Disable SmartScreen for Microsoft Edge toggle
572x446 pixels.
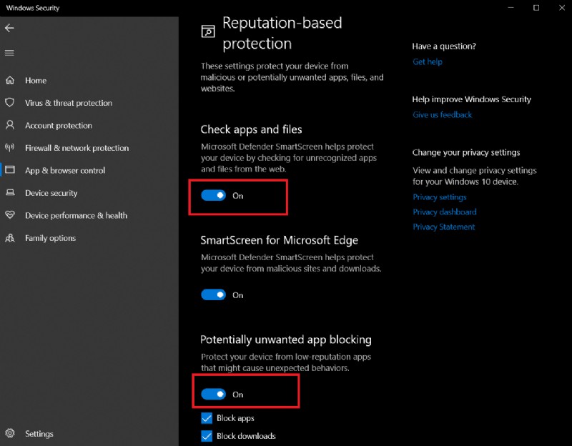(213, 294)
